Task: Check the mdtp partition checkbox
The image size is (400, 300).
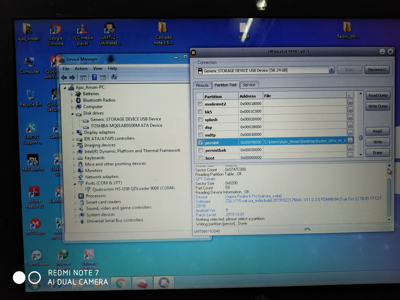Action: (x=200, y=135)
